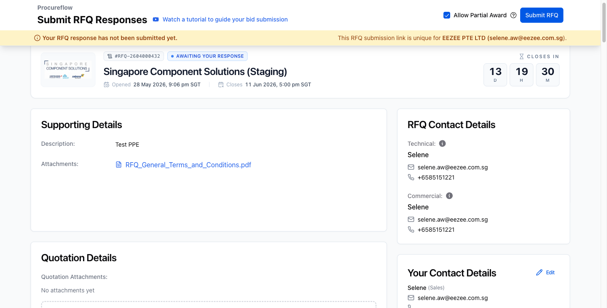Click the PDF file icon in Attachments
Image resolution: width=607 pixels, height=308 pixels.
[118, 165]
